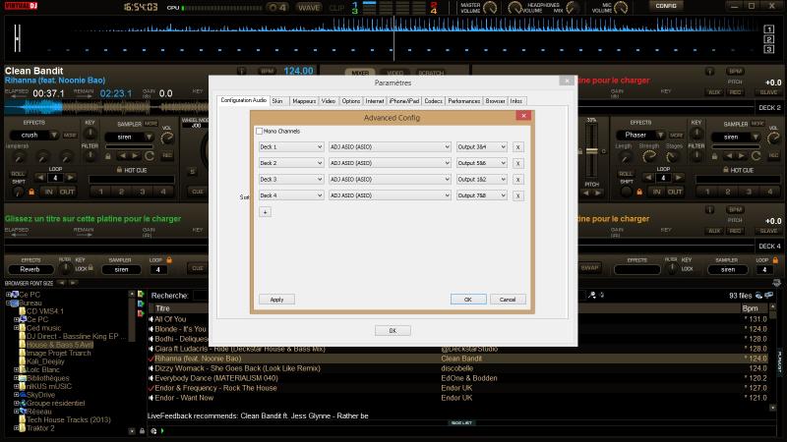Image resolution: width=787 pixels, height=442 pixels.
Task: Select All Of You track
Action: pos(170,319)
